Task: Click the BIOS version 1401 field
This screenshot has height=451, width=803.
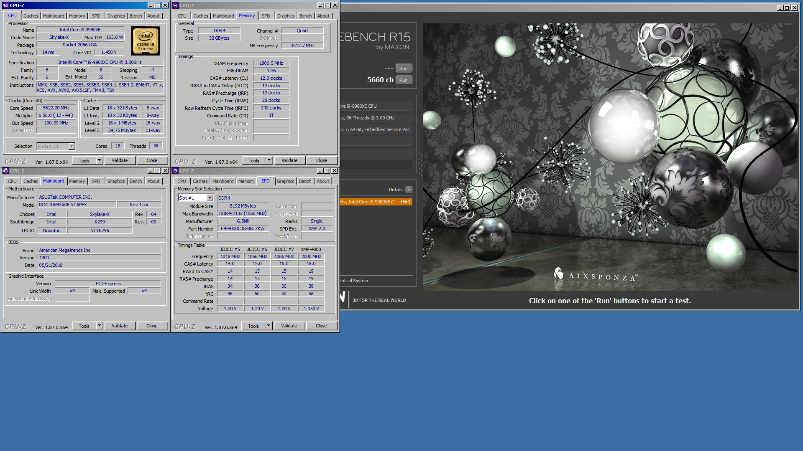Action: [99, 258]
